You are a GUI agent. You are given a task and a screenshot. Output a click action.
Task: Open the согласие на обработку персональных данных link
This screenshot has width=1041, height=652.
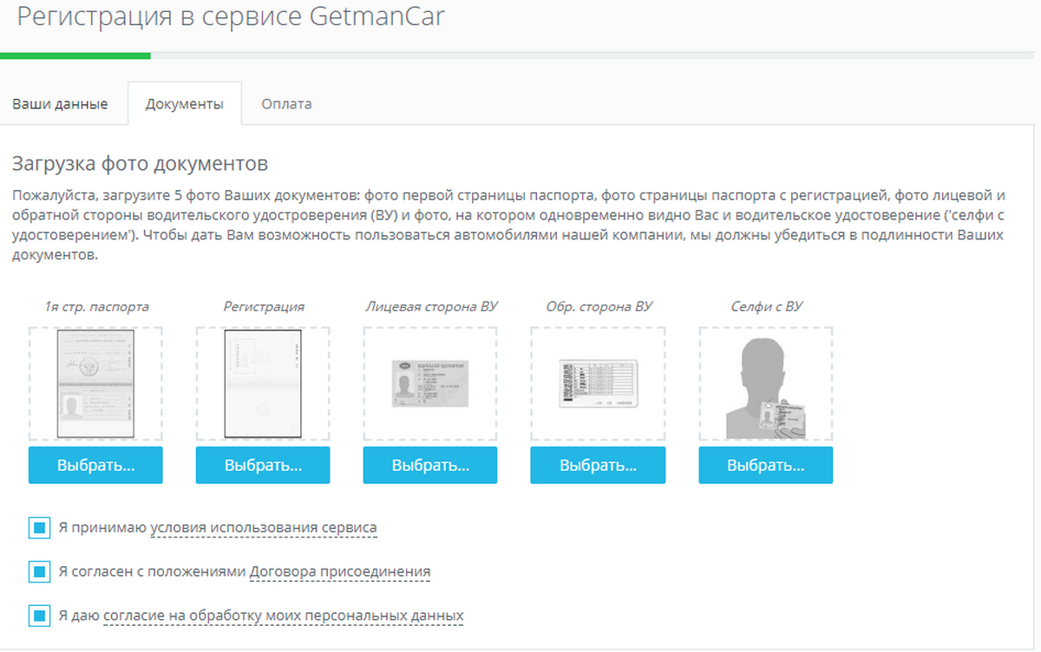(284, 616)
